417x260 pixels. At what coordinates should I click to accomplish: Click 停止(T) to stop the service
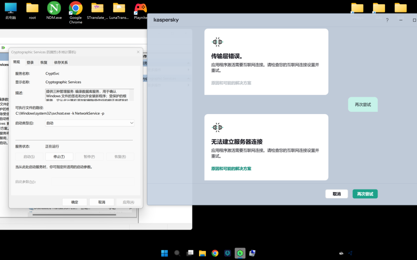[59, 157]
